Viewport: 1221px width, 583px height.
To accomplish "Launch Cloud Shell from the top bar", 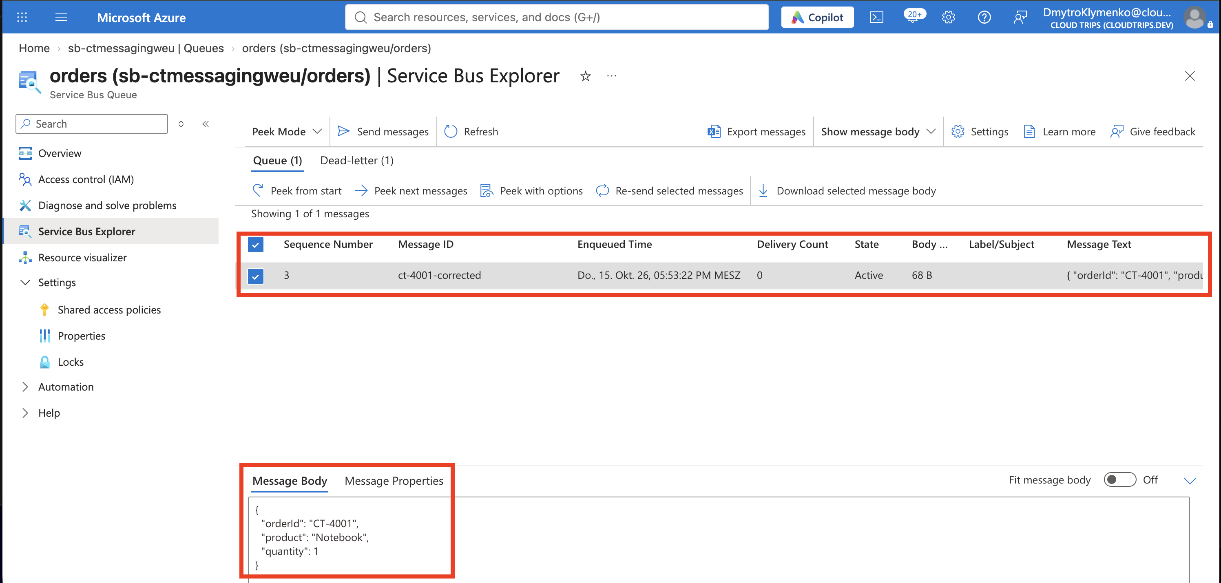I will pos(876,18).
